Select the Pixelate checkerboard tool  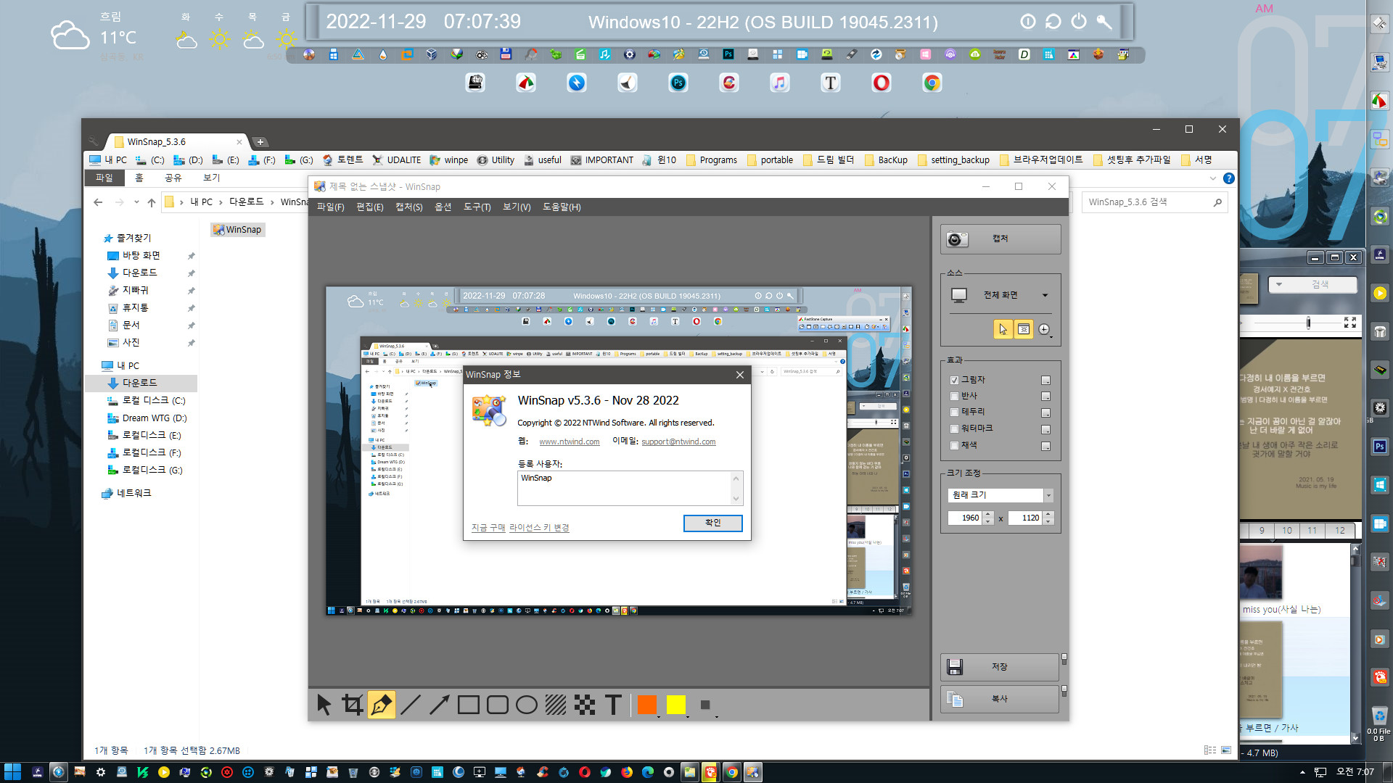tap(585, 705)
